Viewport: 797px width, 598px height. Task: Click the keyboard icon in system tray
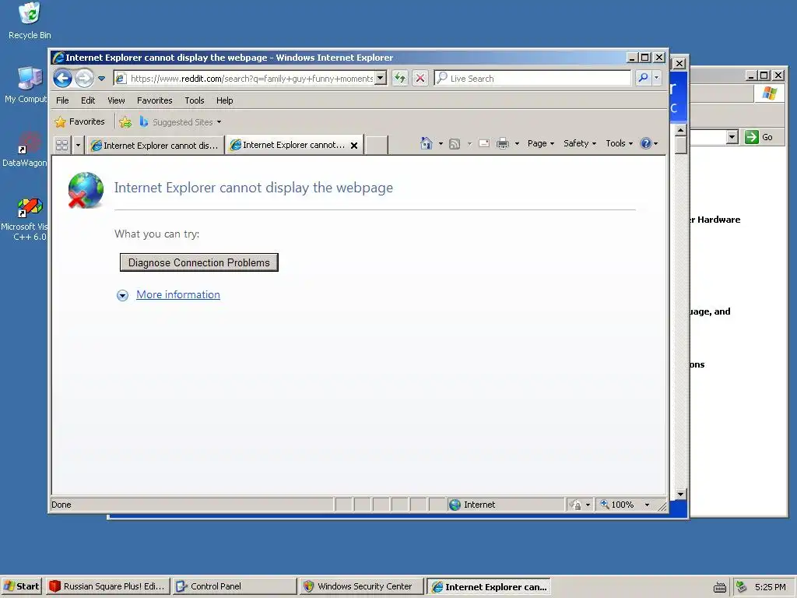720,587
